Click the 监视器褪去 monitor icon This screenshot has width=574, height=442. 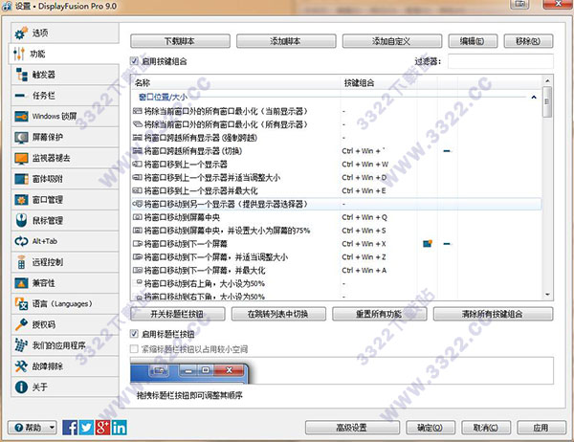point(21,158)
